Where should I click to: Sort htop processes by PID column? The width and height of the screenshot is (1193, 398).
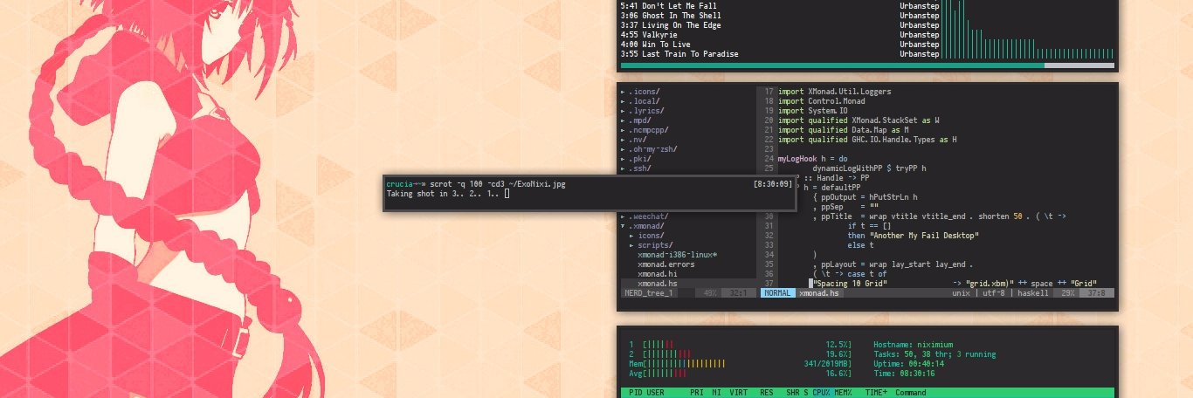pos(635,394)
